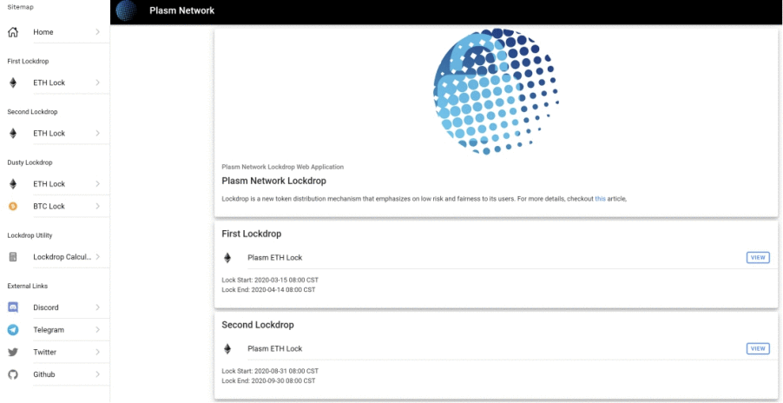
Task: Expand the Home chevron arrow
Action: pos(97,33)
